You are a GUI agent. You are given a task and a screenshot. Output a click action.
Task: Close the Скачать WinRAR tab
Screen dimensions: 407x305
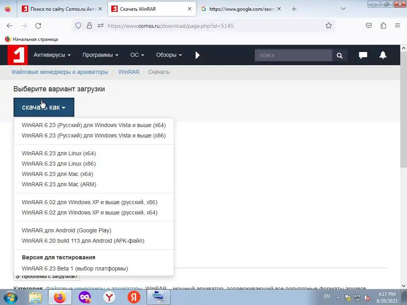(190, 9)
